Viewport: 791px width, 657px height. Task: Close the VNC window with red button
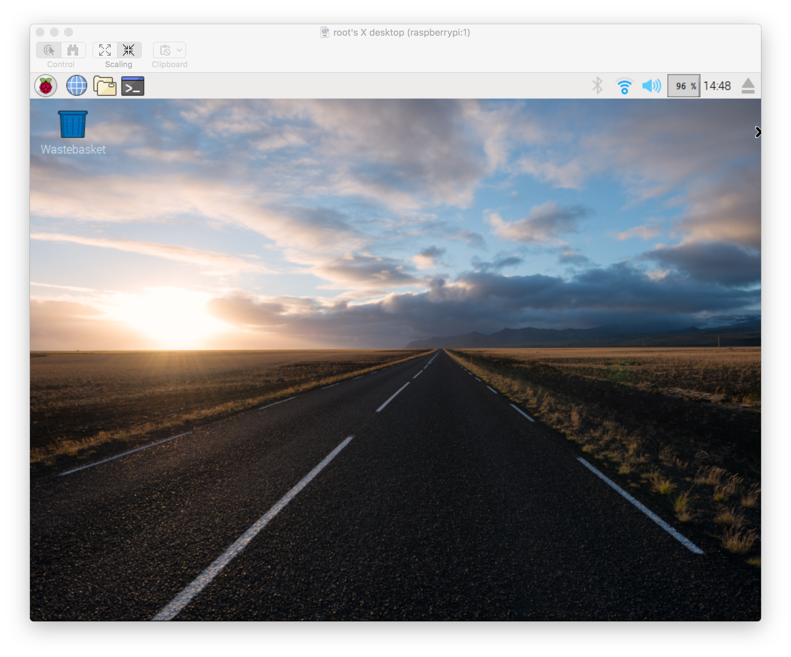point(40,32)
